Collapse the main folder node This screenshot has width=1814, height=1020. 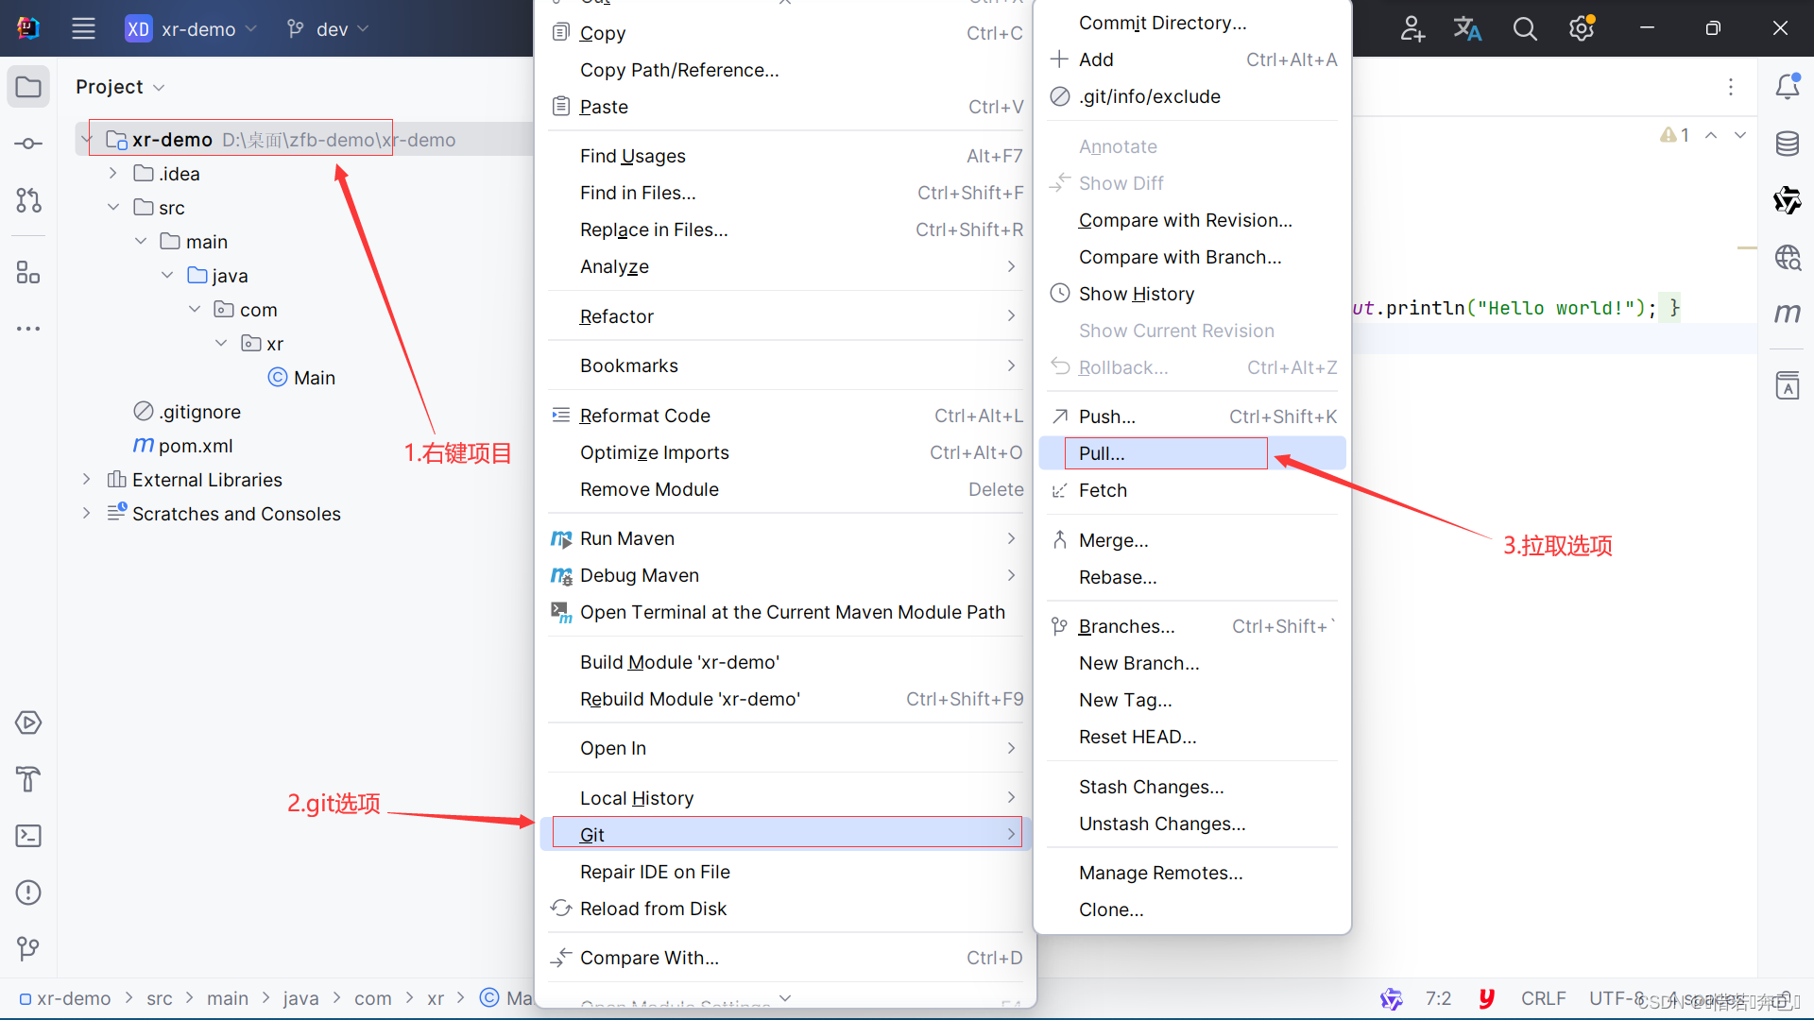point(141,241)
